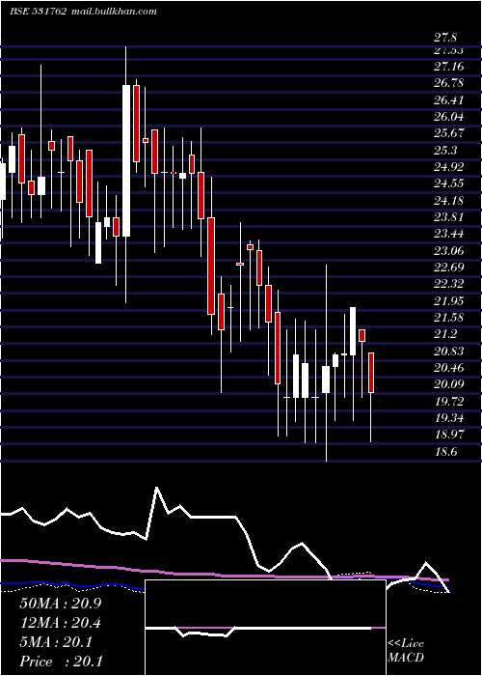The image size is (482, 676).
Task: Click the MACD inset chart panel
Action: pyautogui.click(x=265, y=628)
